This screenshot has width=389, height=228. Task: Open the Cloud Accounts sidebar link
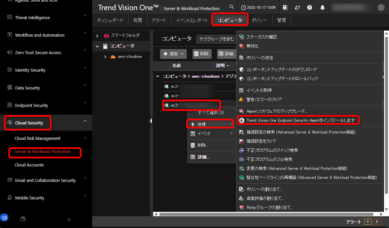(x=29, y=165)
